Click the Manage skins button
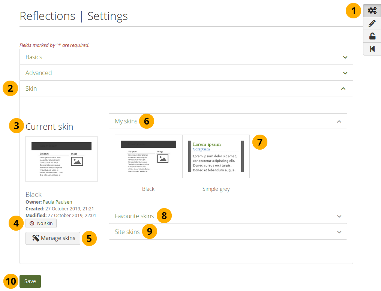 (x=53, y=238)
